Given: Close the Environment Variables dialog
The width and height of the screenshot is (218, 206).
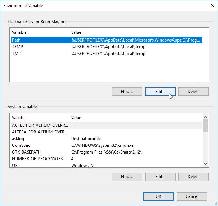Looking at the screenshot, I should [x=212, y=5].
